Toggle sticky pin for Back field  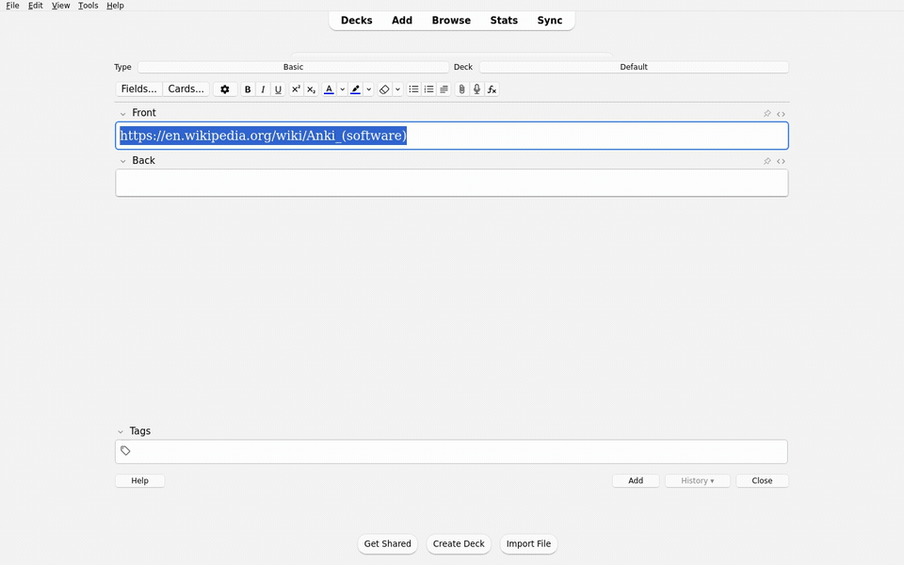click(x=767, y=161)
